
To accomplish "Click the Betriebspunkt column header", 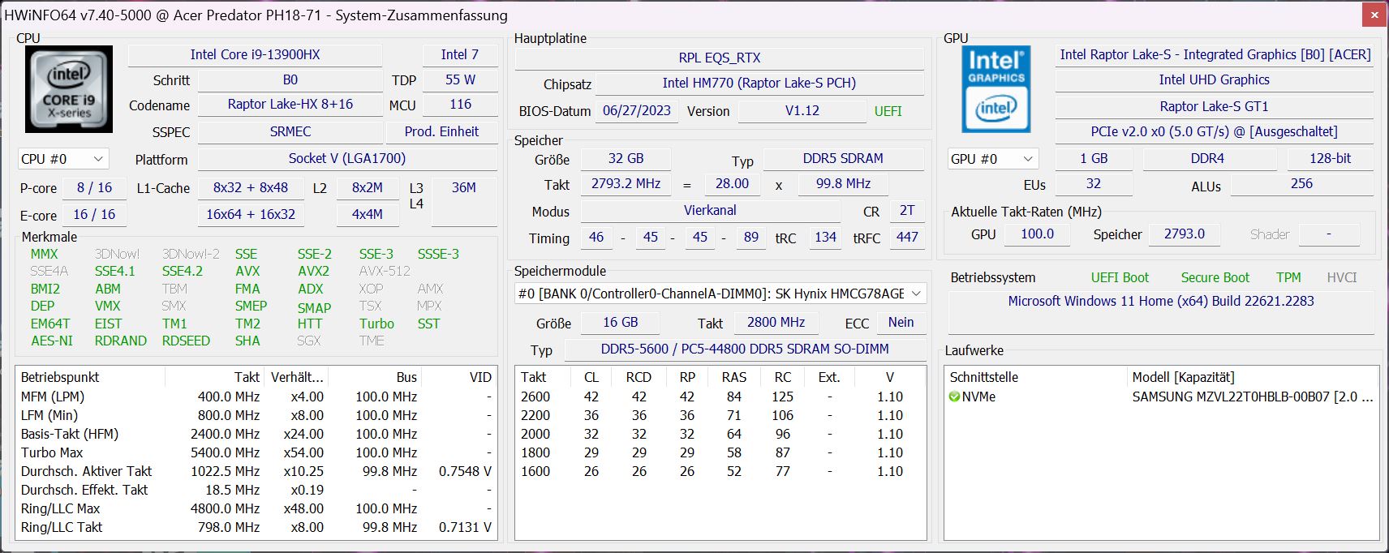I will tap(91, 377).
